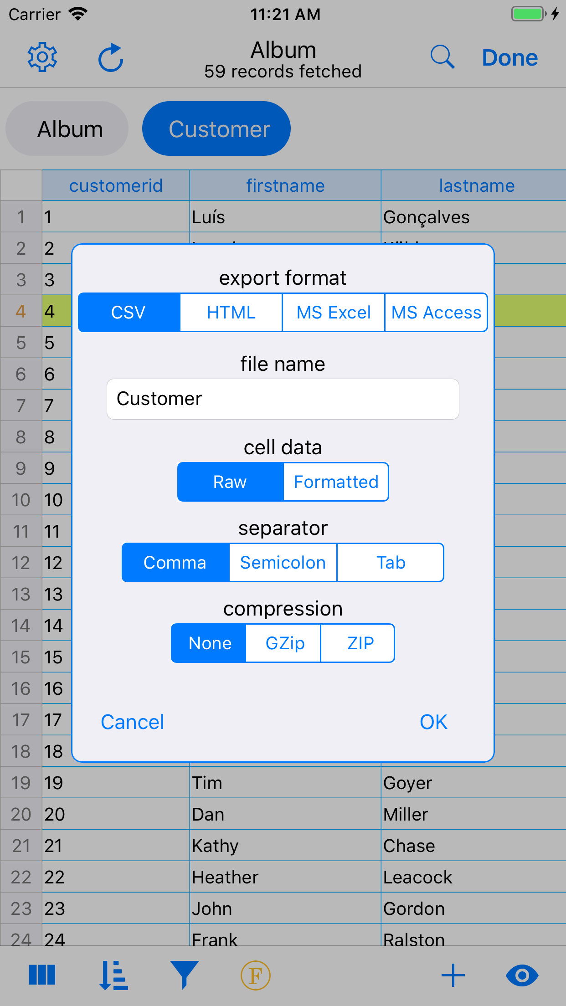
Task: Open the sort options tool
Action: pos(113,976)
